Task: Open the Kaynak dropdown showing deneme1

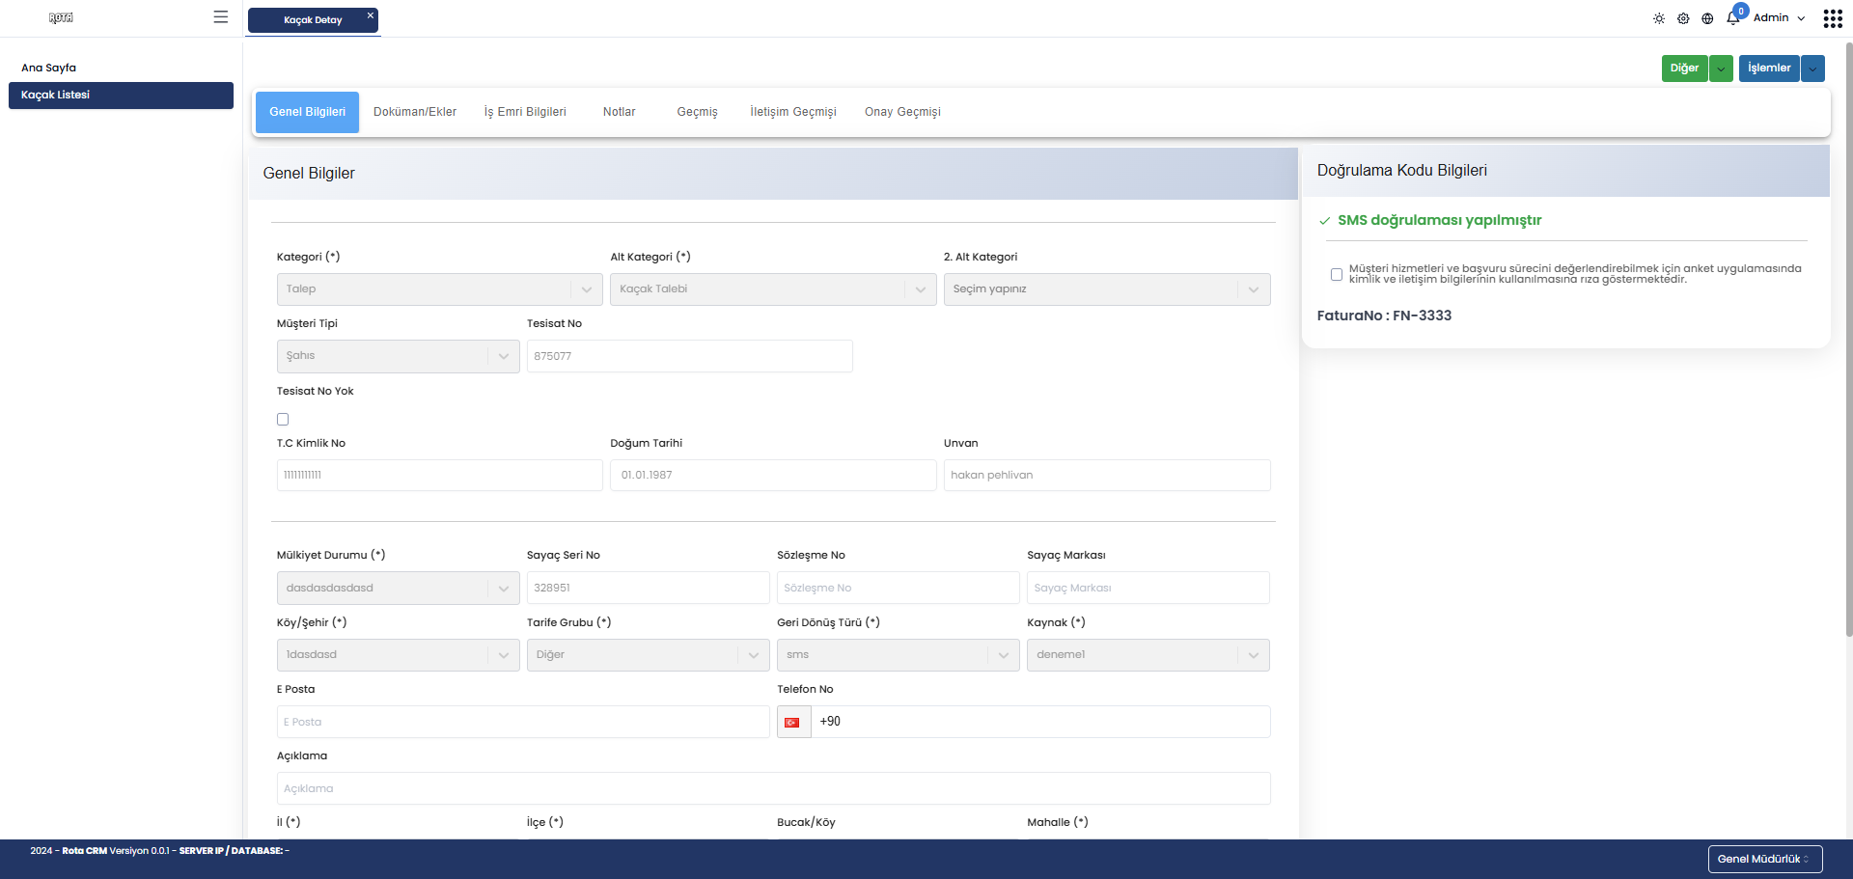Action: click(1148, 655)
